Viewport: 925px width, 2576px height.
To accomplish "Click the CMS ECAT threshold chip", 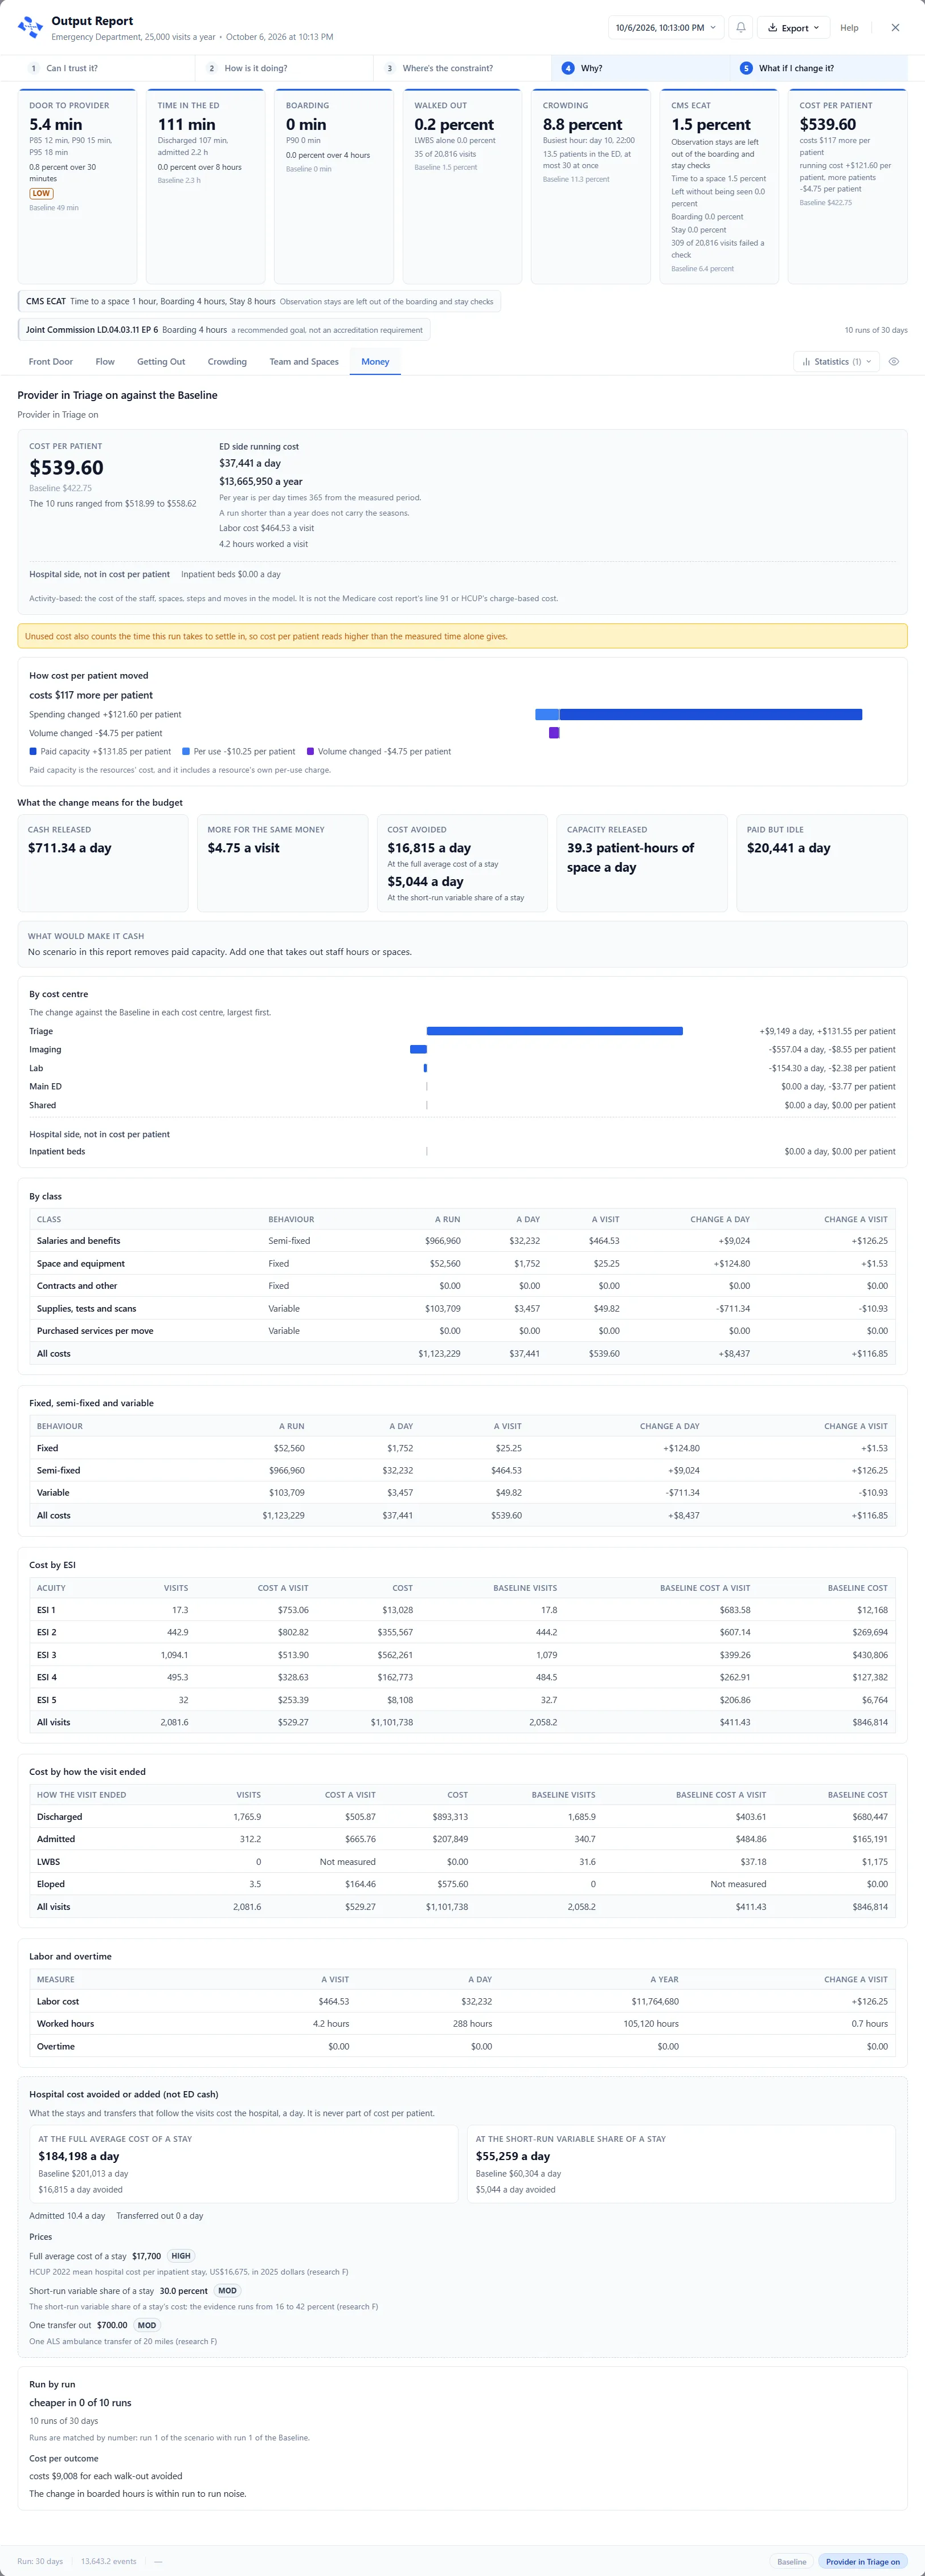I will 259,301.
